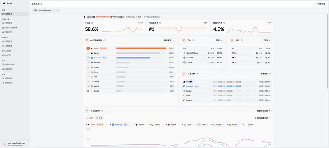Toggle Amazfit series in trend legend

click(156, 125)
